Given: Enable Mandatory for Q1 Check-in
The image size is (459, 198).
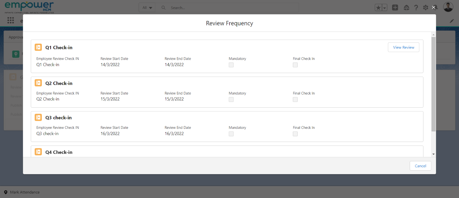Looking at the screenshot, I should pyautogui.click(x=231, y=65).
